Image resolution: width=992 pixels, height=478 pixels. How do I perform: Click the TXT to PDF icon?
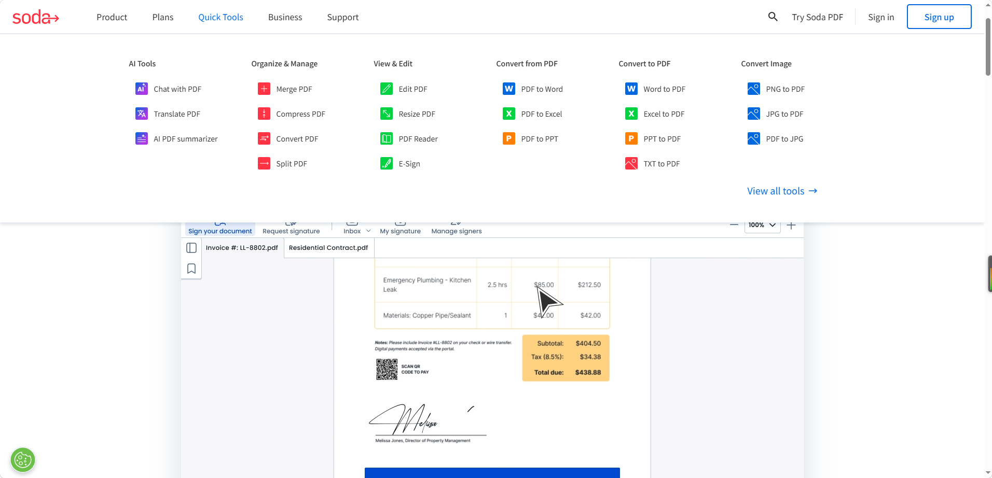pos(631,163)
